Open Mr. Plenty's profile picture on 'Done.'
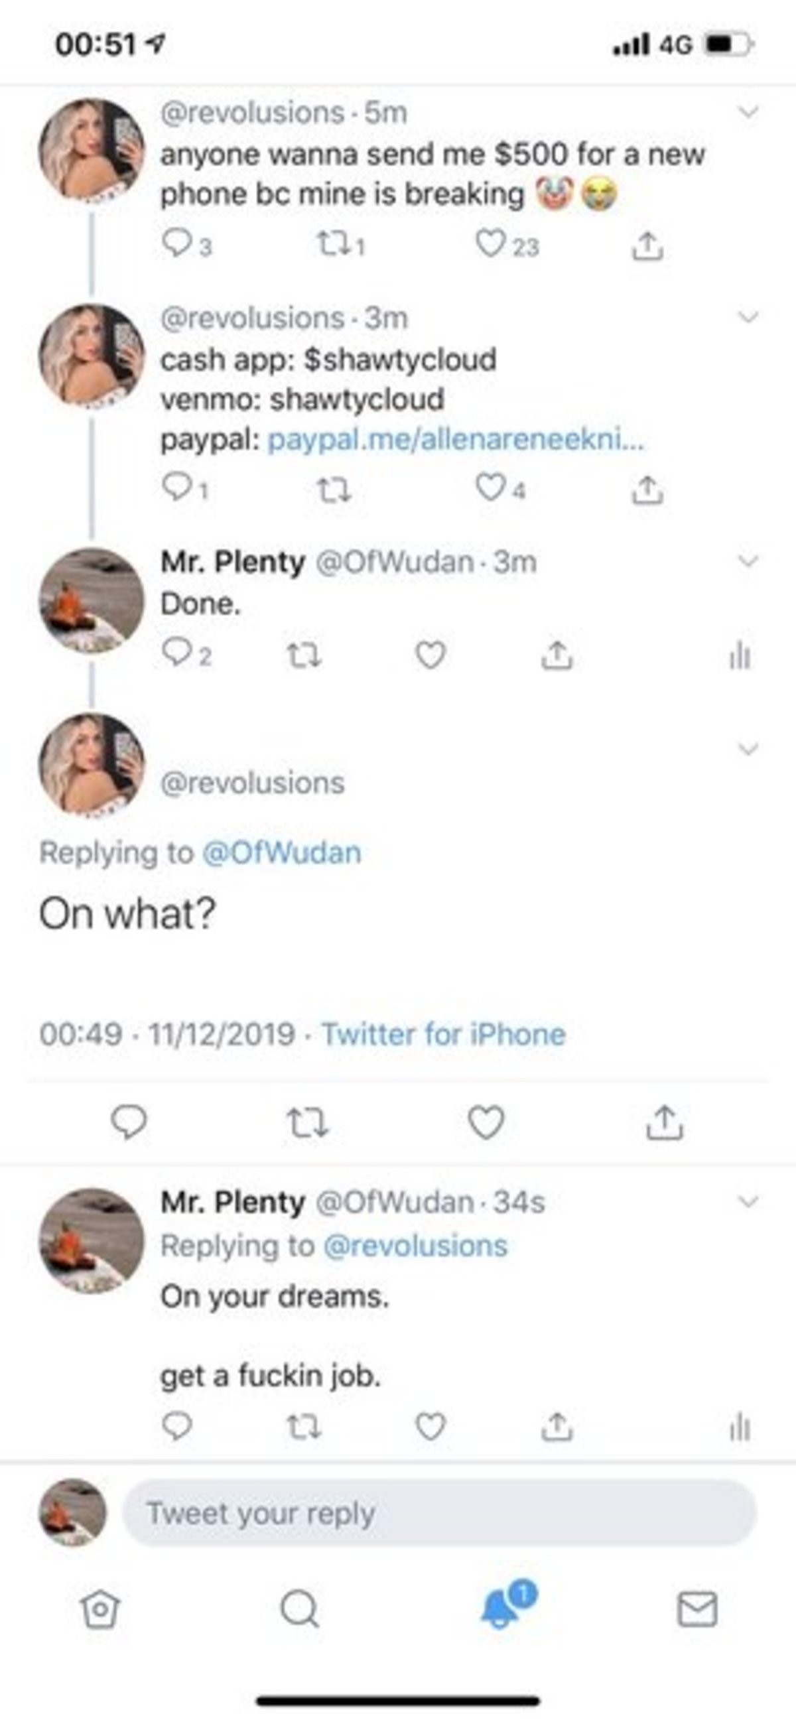796x1722 pixels. coord(92,600)
